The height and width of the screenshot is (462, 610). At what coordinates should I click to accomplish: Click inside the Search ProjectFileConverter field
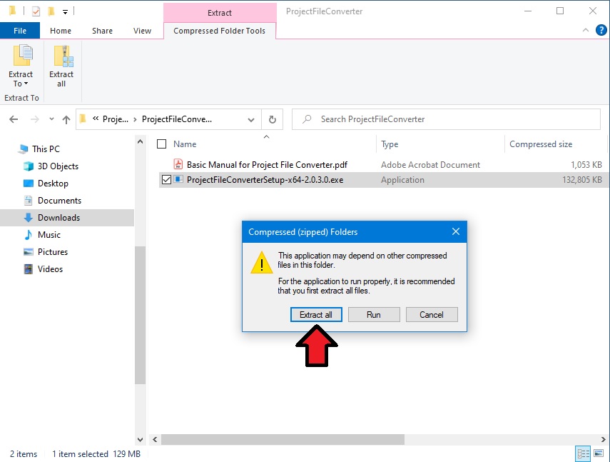446,119
